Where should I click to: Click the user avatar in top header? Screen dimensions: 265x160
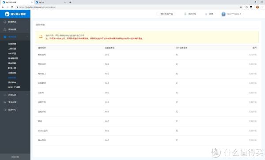pyautogui.click(x=223, y=14)
